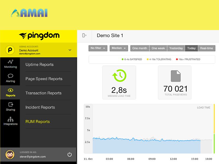Image resolution: width=219 pixels, height=164 pixels.
Task: Toggle the 4-16s TOLERATING legend item
Action: tap(159, 59)
